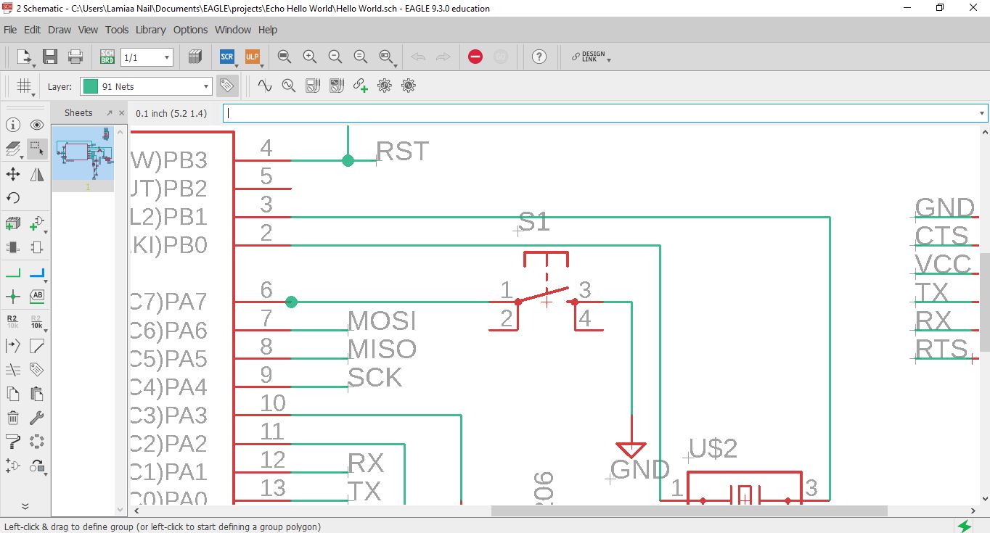This screenshot has height=533, width=990.
Task: Toggle the Show eye tool
Action: 37,125
